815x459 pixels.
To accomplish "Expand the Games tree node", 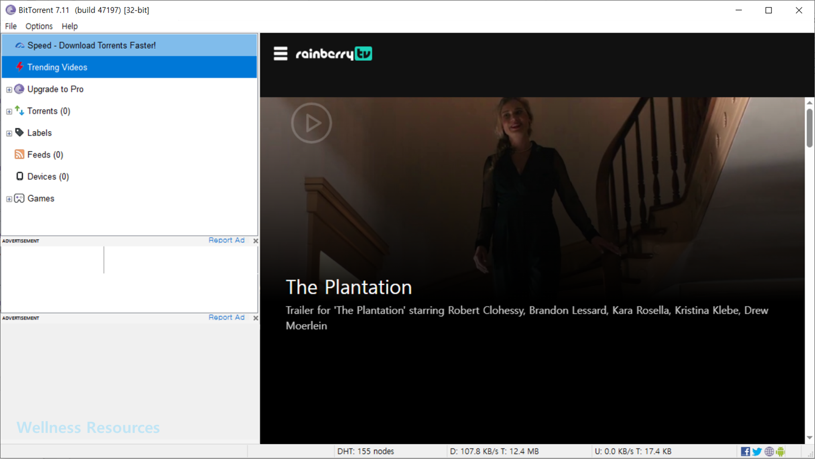I will click(x=9, y=199).
